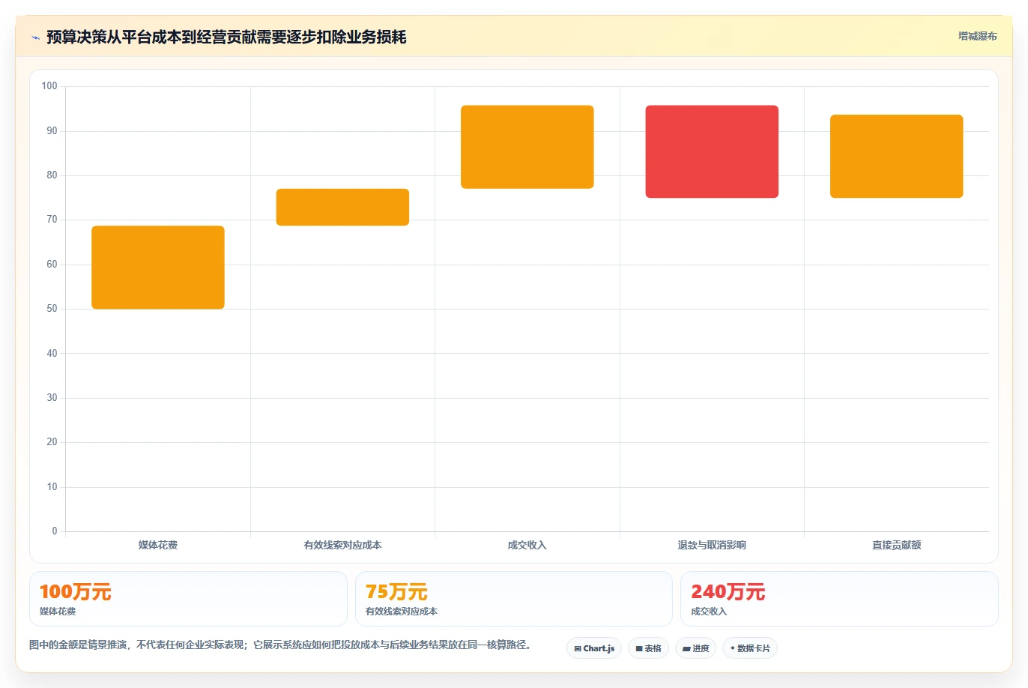Click the 成交收入 x-axis label

click(x=527, y=545)
